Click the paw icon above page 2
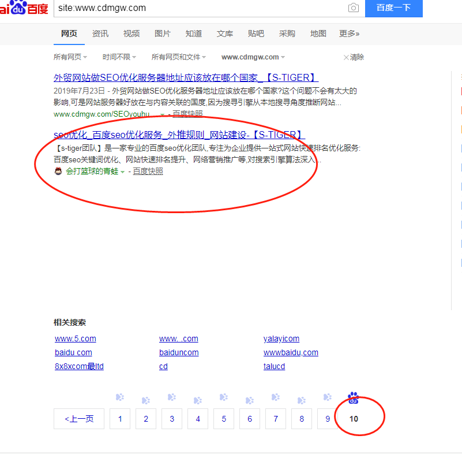The width and height of the screenshot is (462, 454). (x=146, y=400)
